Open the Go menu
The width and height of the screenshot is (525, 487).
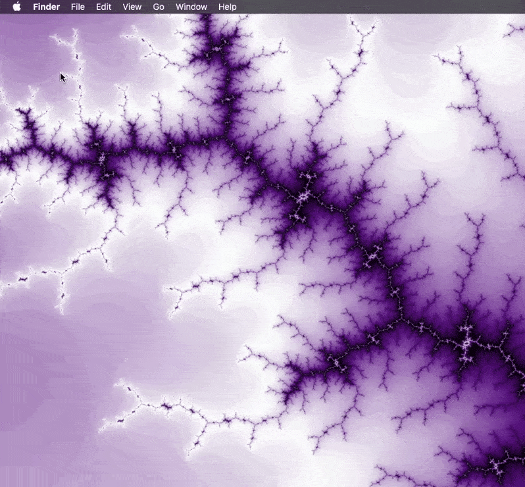pyautogui.click(x=159, y=7)
